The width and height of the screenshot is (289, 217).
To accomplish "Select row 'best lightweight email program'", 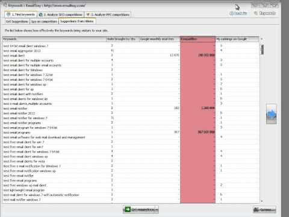I will (131, 190).
